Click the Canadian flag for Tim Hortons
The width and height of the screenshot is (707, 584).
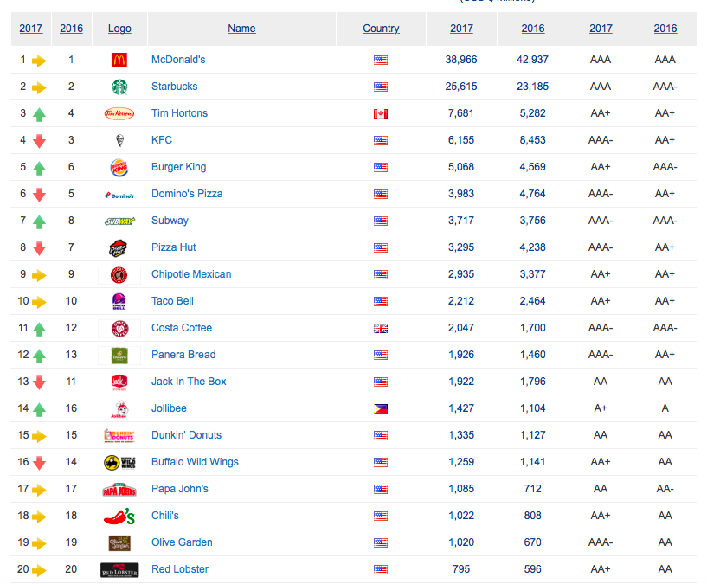click(381, 113)
